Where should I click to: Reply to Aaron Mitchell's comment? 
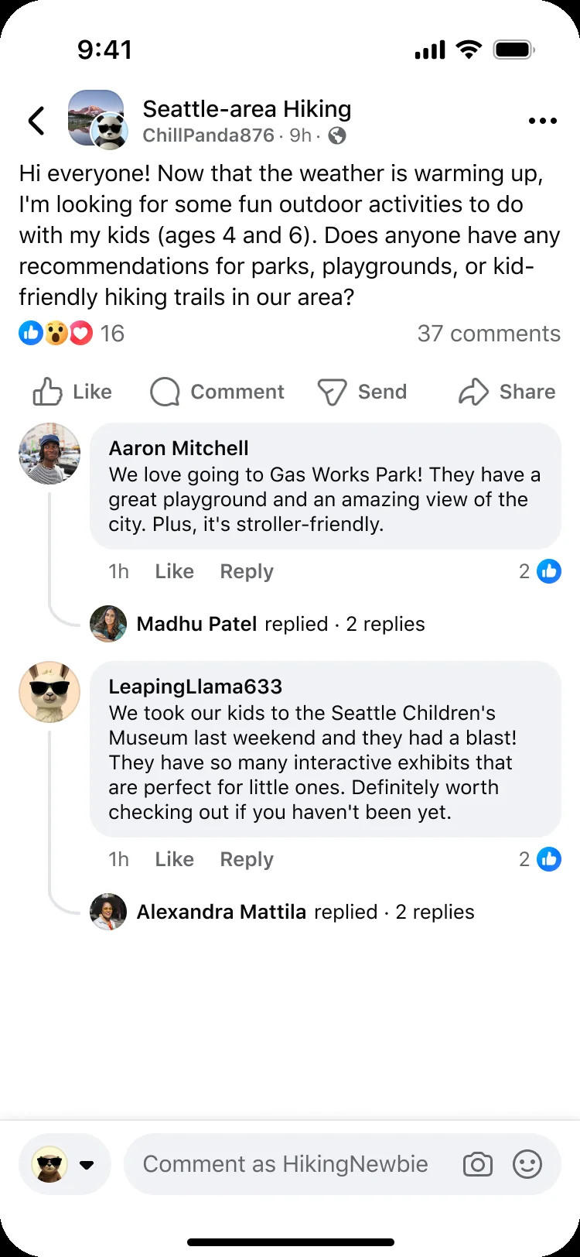click(247, 571)
